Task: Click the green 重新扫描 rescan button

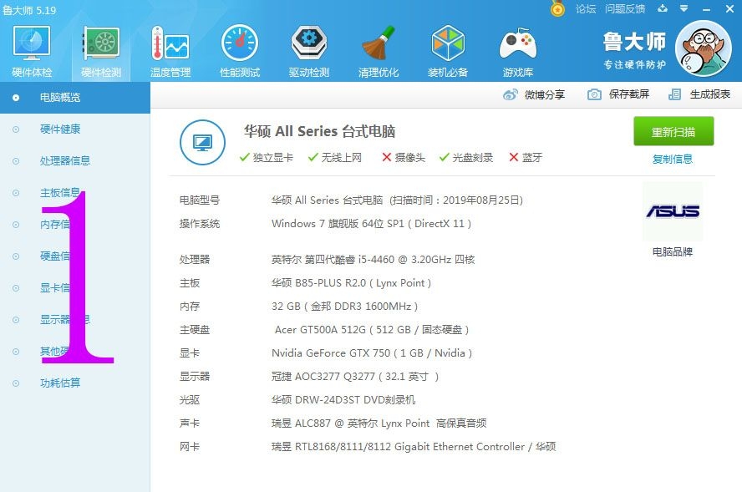Action: click(x=673, y=131)
